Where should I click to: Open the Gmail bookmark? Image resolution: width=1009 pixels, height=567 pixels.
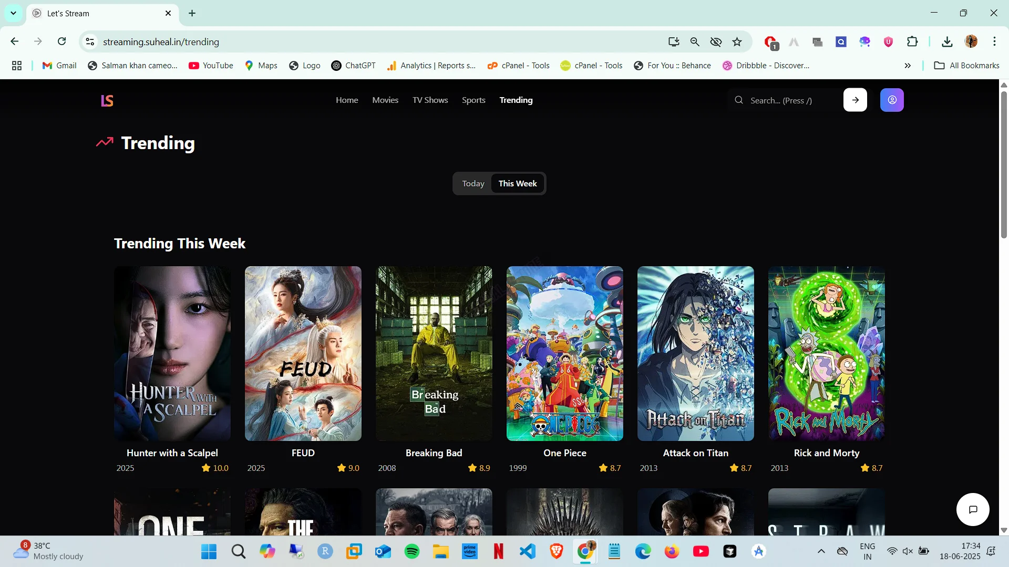[59, 66]
